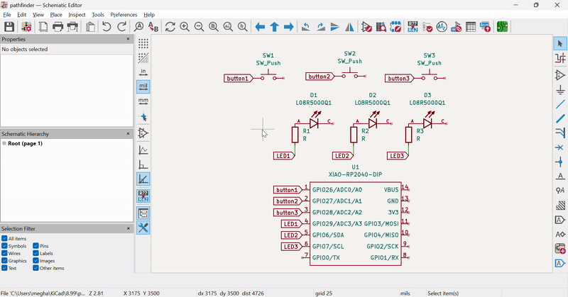Screen dimensions: 568x297
Task: Open the SPICE simulator
Action: tap(442, 27)
